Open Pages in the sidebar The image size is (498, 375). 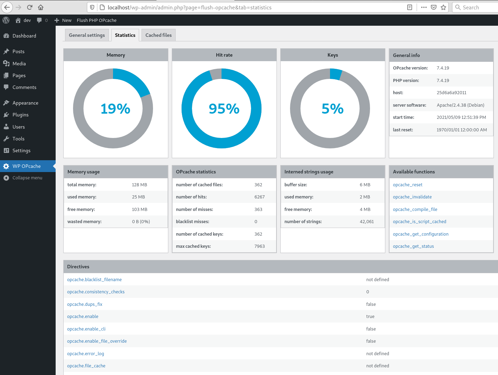[28, 75]
